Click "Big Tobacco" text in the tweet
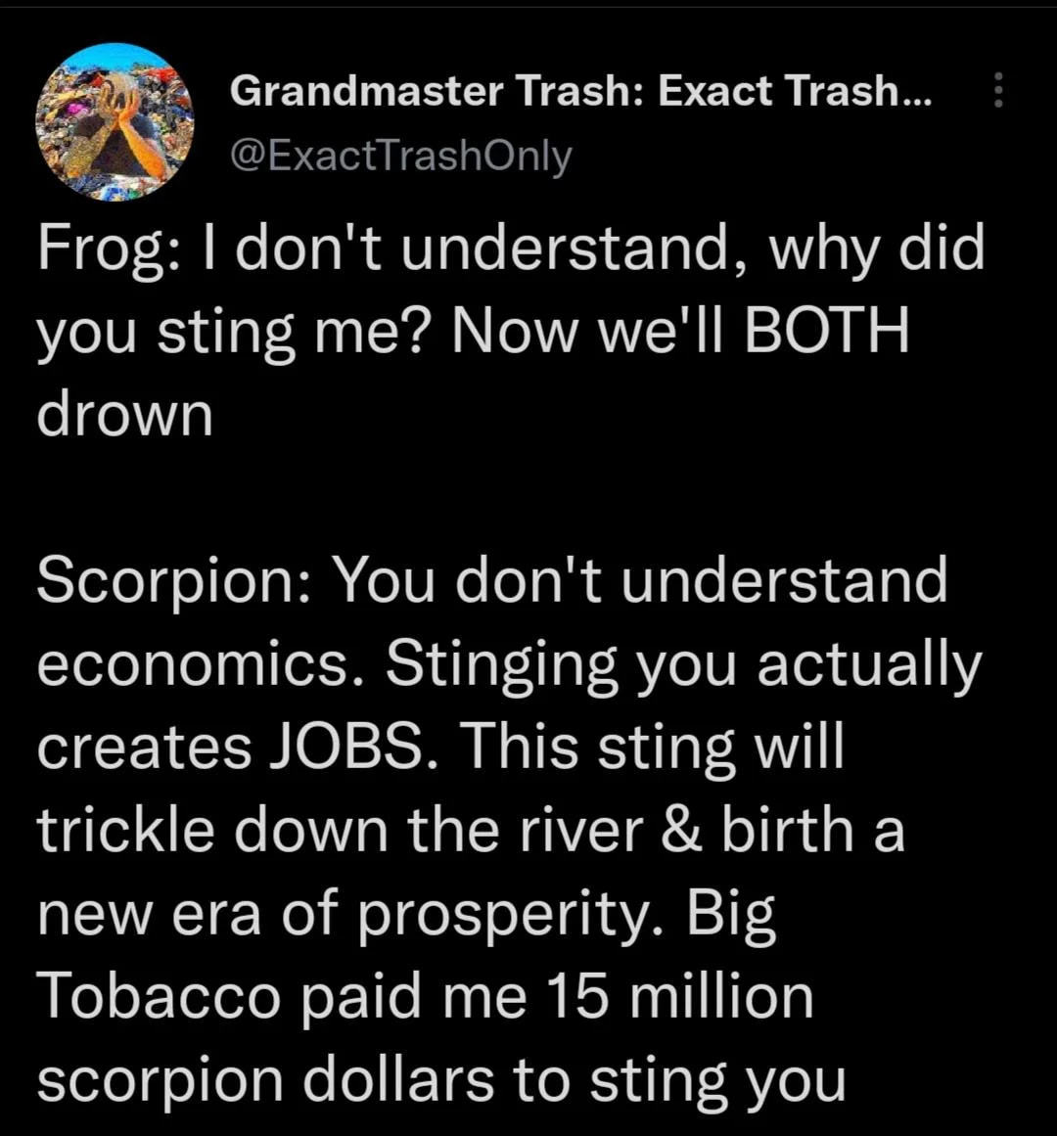Screen dimensions: 1057x1136 [x=406, y=955]
